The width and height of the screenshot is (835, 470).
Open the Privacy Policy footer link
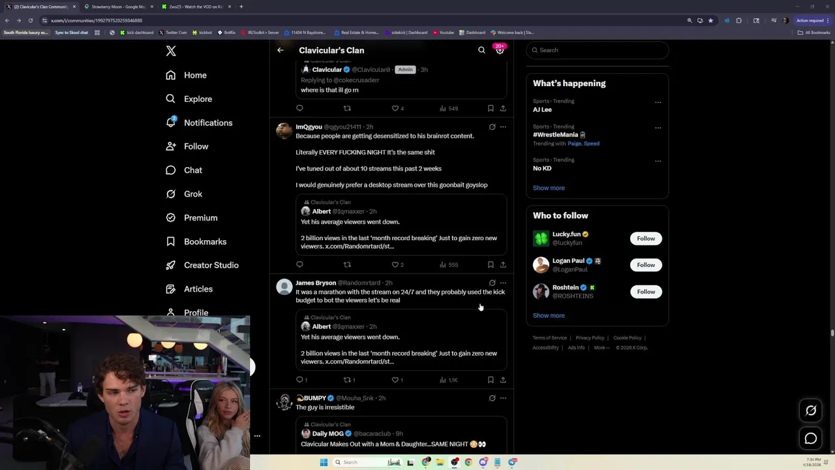[x=590, y=337]
